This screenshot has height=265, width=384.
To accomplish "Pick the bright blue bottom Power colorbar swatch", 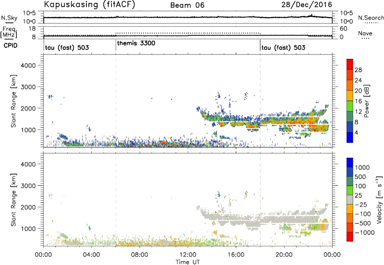I will click(x=350, y=137).
